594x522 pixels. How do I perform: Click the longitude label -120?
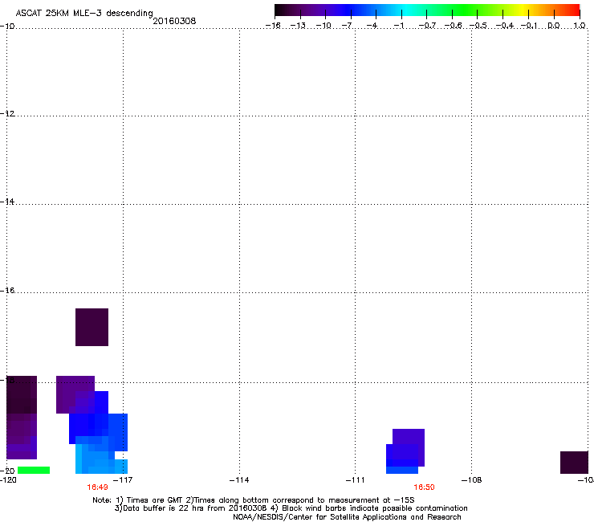[8, 480]
